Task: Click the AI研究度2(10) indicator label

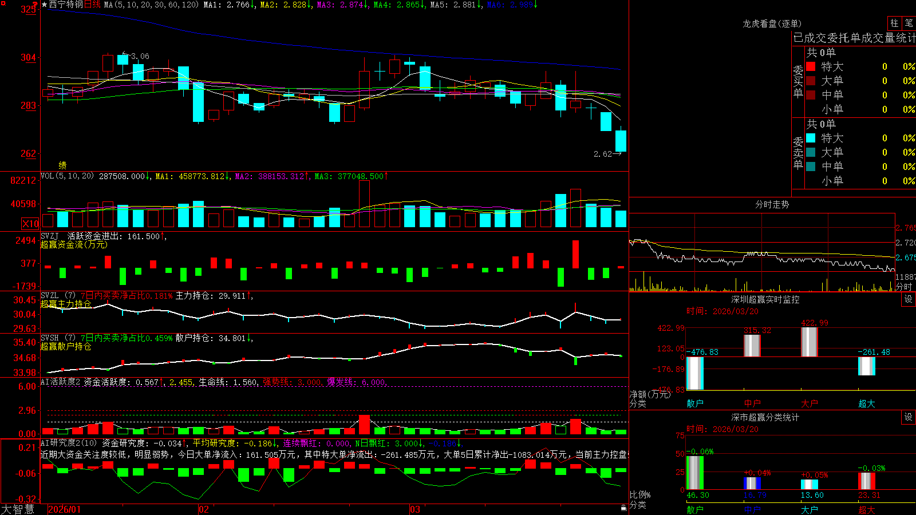Action: (x=69, y=443)
